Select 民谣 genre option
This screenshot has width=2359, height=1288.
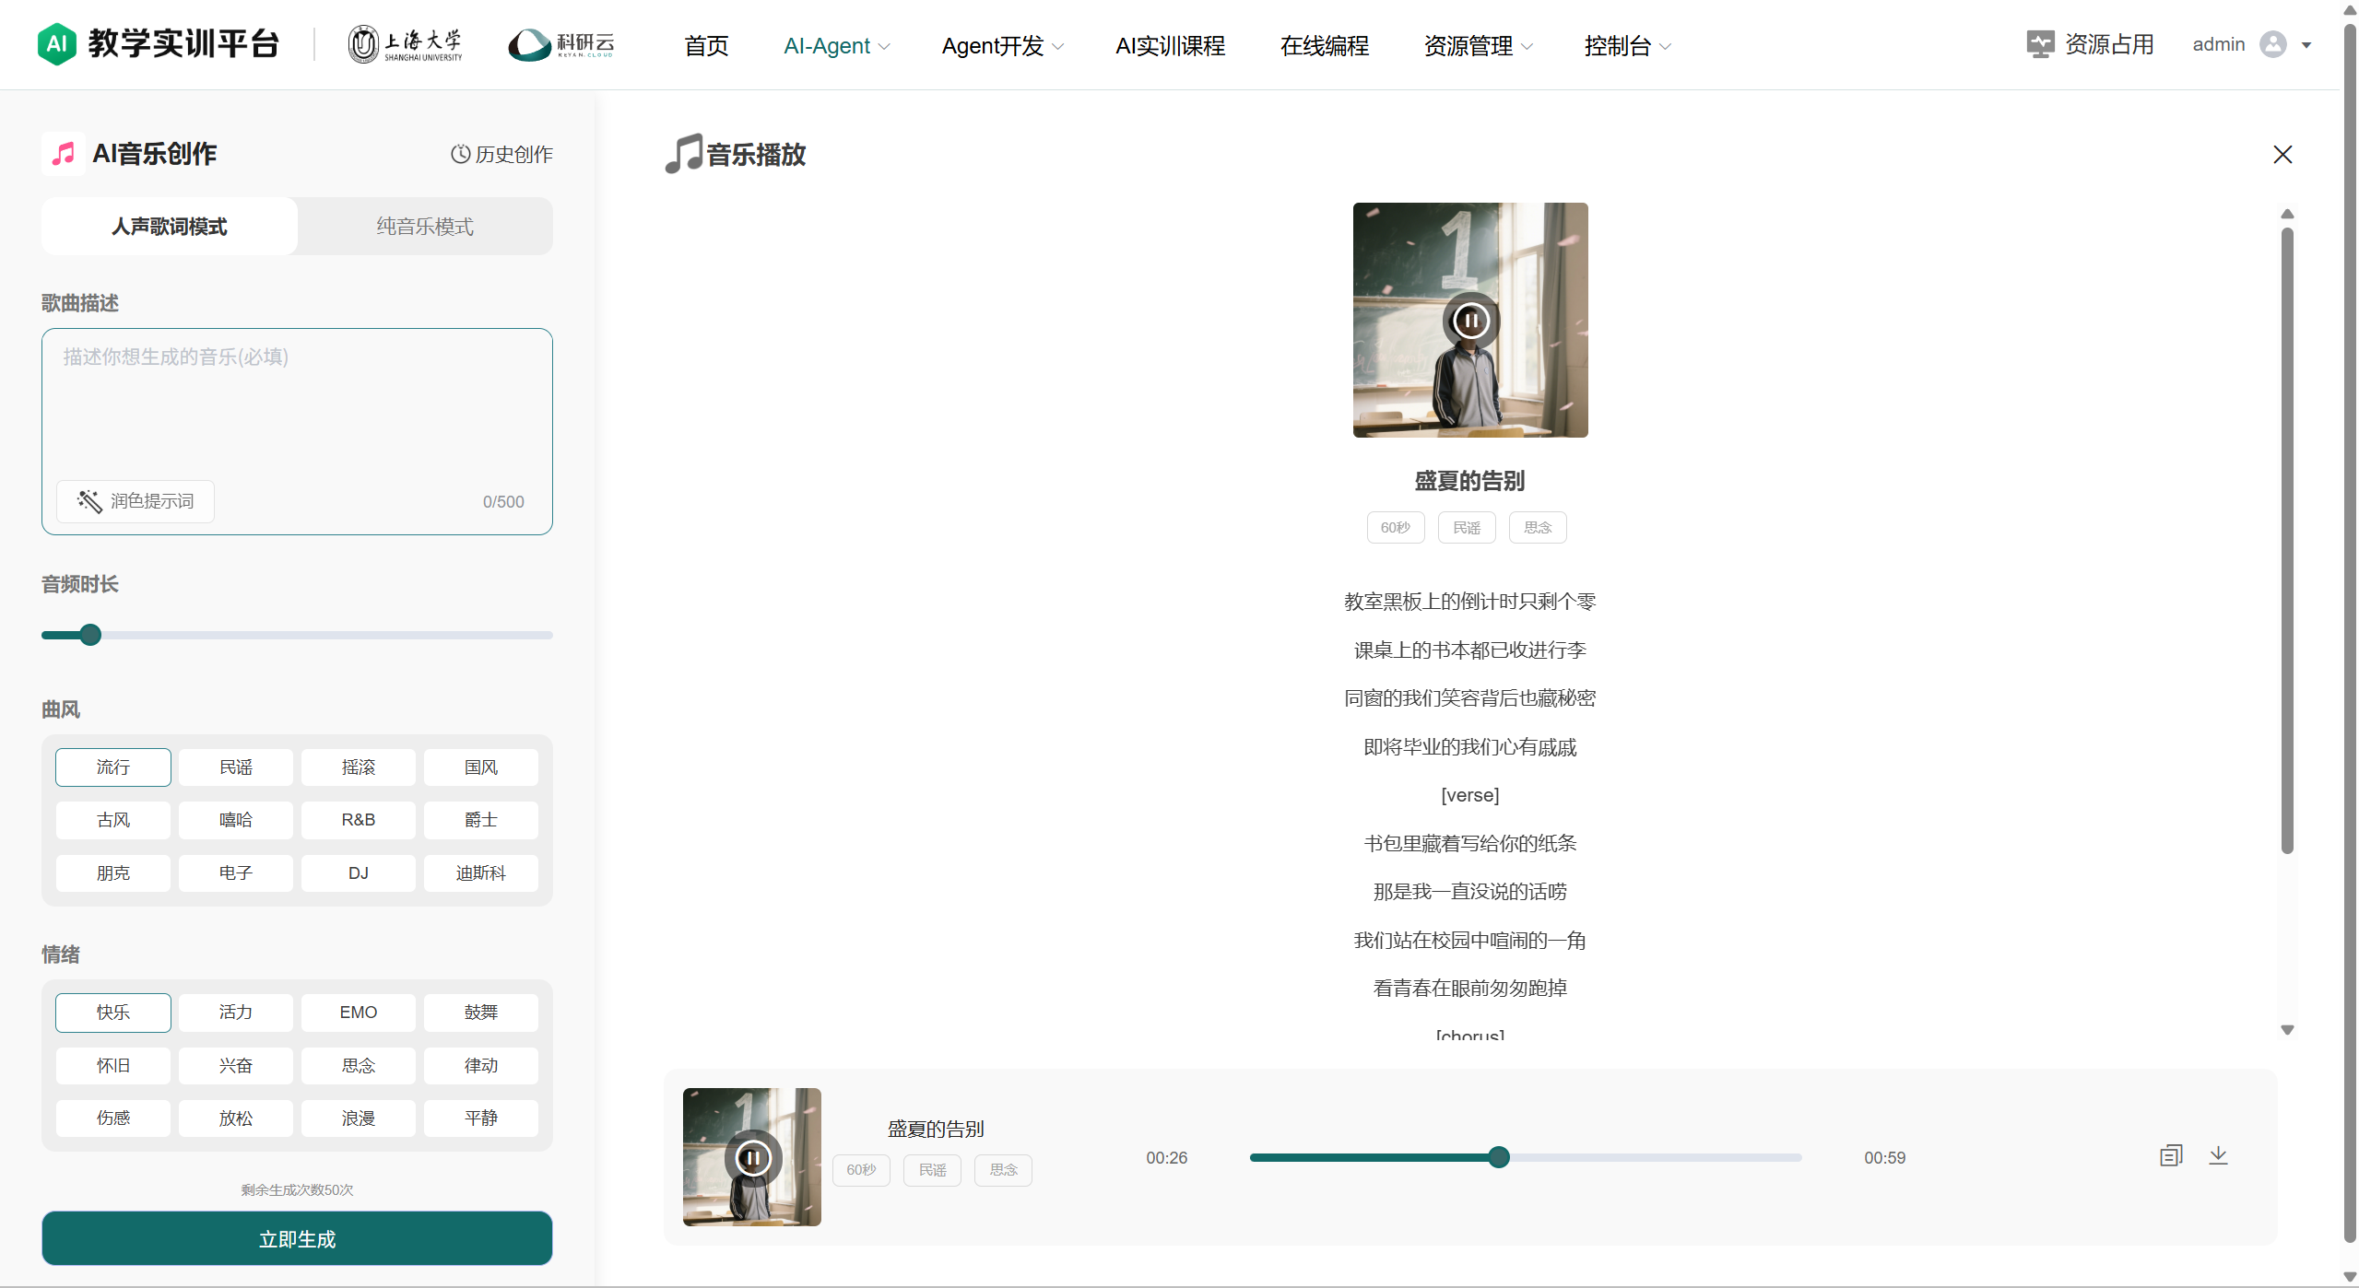pos(236,767)
